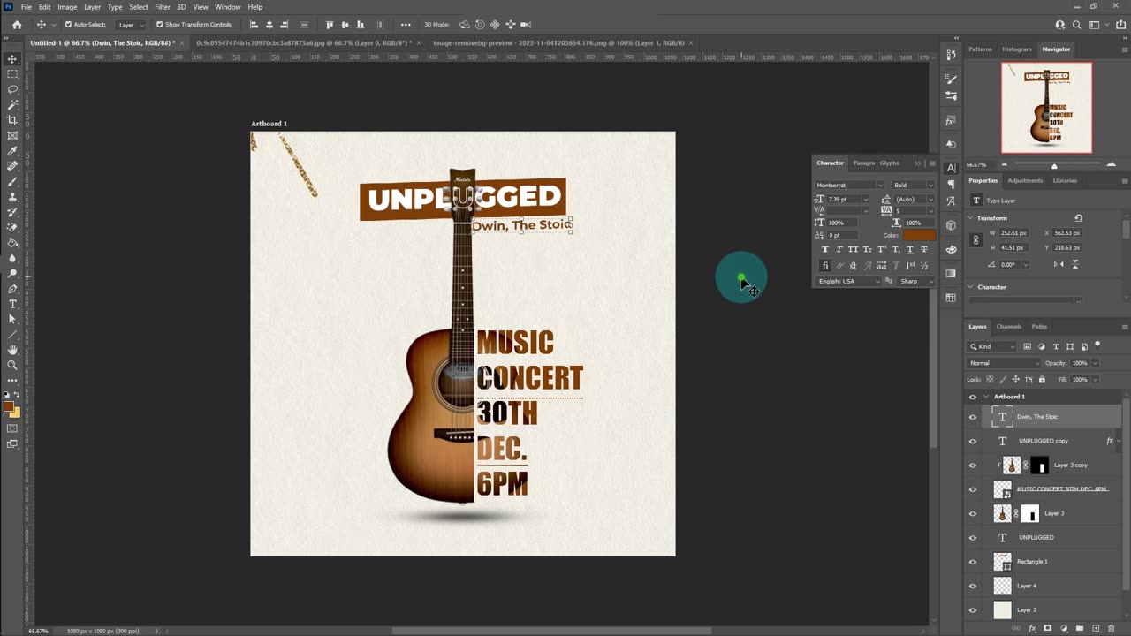The height and width of the screenshot is (636, 1131).
Task: Apply Faux Italic in Character panel
Action: click(839, 250)
